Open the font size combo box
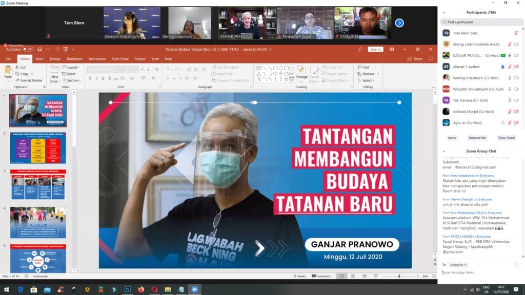Image resolution: width=525 pixels, height=295 pixels. click(x=131, y=70)
